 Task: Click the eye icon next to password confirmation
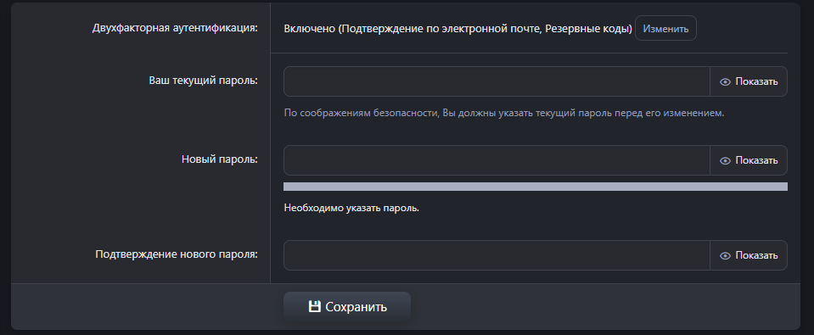click(x=725, y=255)
